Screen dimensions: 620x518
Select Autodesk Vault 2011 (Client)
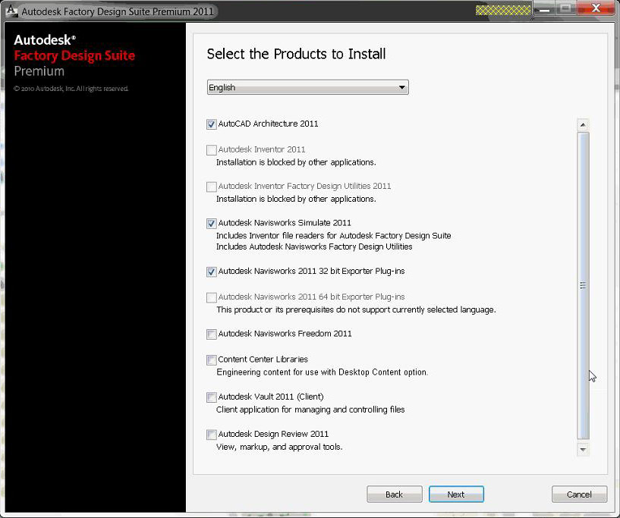tap(211, 397)
